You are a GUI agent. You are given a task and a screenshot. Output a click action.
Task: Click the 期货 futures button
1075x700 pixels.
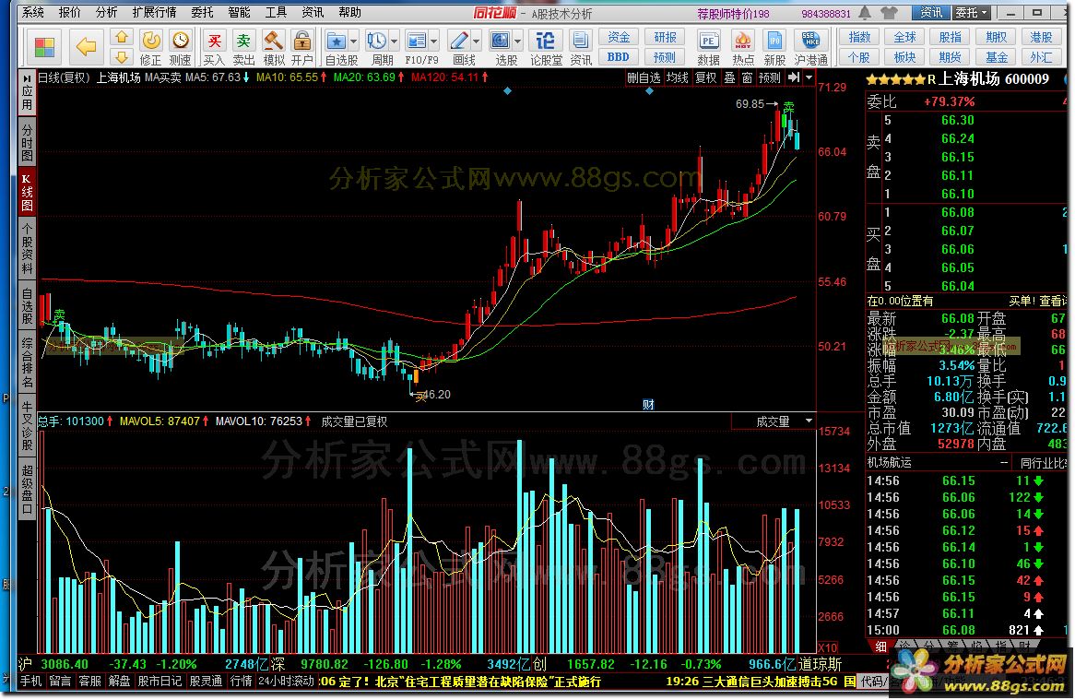(x=950, y=57)
